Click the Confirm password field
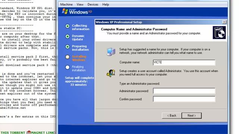This screenshot has height=134, width=239. point(184,99)
